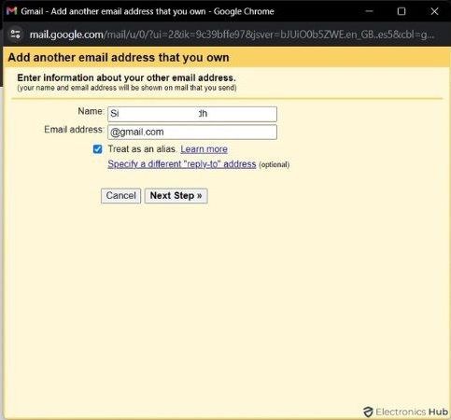The height and width of the screenshot is (420, 451).
Task: Click 'Enter information about your other email address' text
Action: (x=126, y=77)
